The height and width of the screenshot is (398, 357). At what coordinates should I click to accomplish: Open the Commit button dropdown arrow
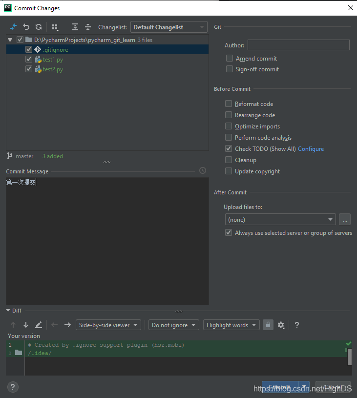coord(304,387)
